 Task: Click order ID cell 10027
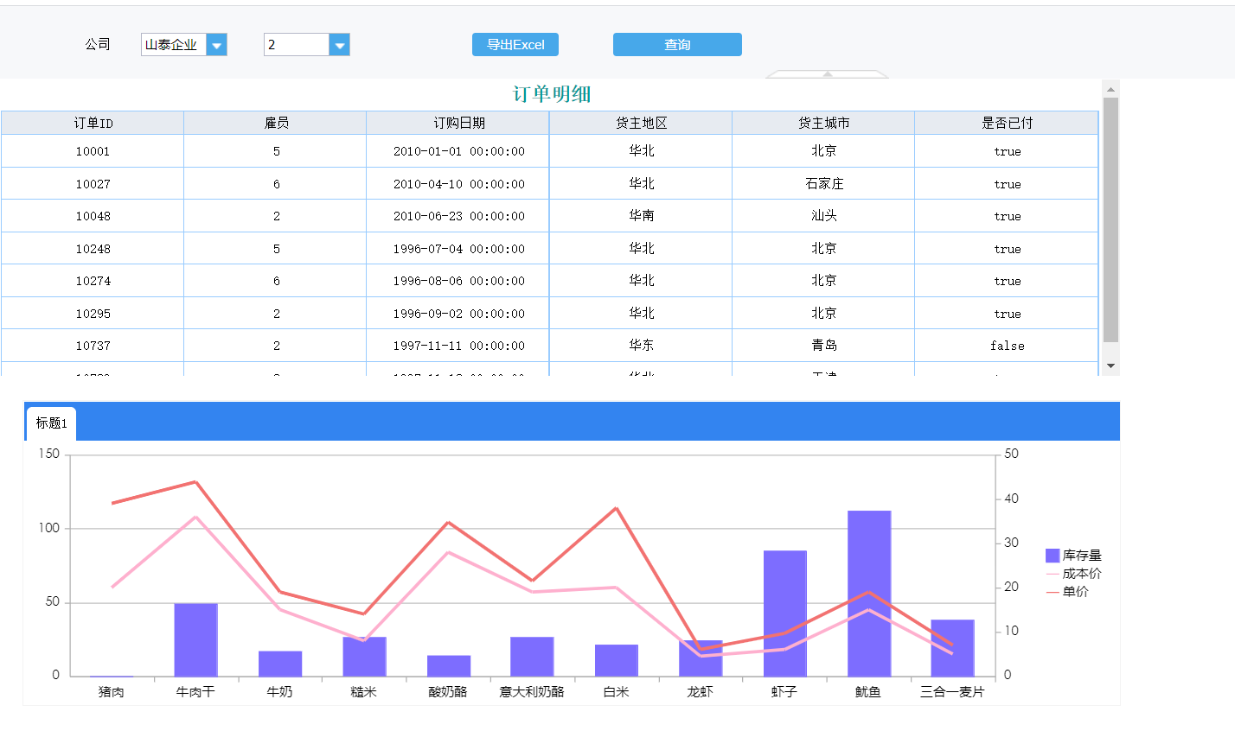pyautogui.click(x=93, y=184)
